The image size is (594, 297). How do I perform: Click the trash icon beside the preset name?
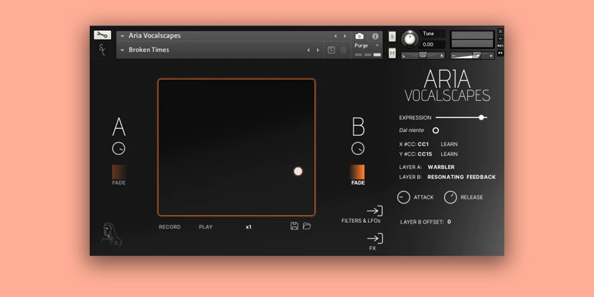coord(343,50)
